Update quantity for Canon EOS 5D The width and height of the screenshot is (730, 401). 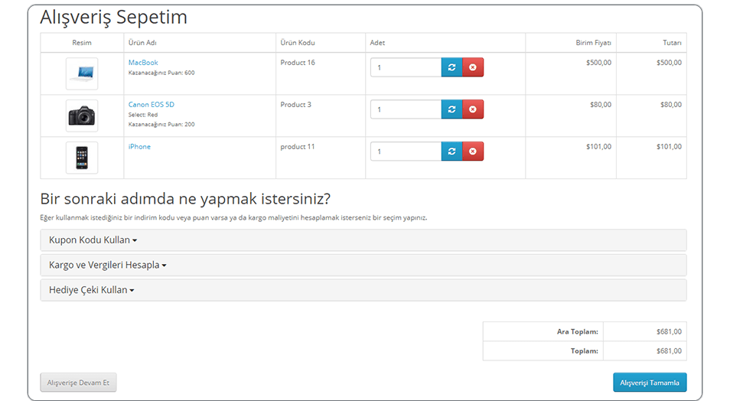(451, 109)
